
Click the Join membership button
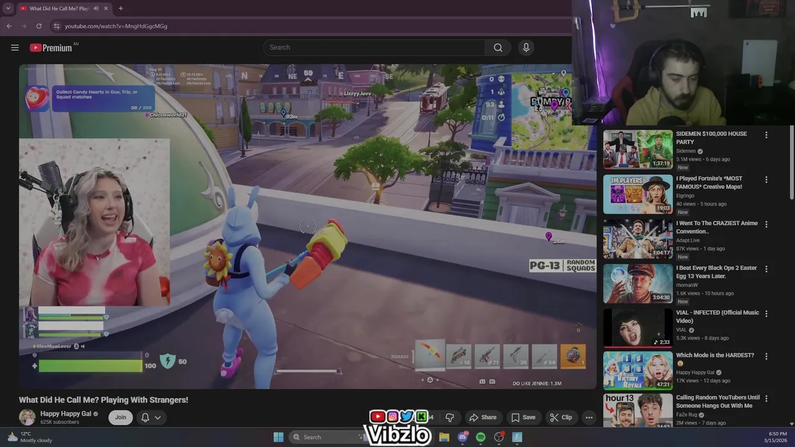coord(120,417)
